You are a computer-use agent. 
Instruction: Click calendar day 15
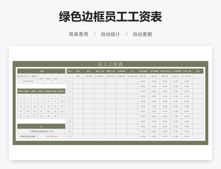pyautogui.click(x=48, y=106)
